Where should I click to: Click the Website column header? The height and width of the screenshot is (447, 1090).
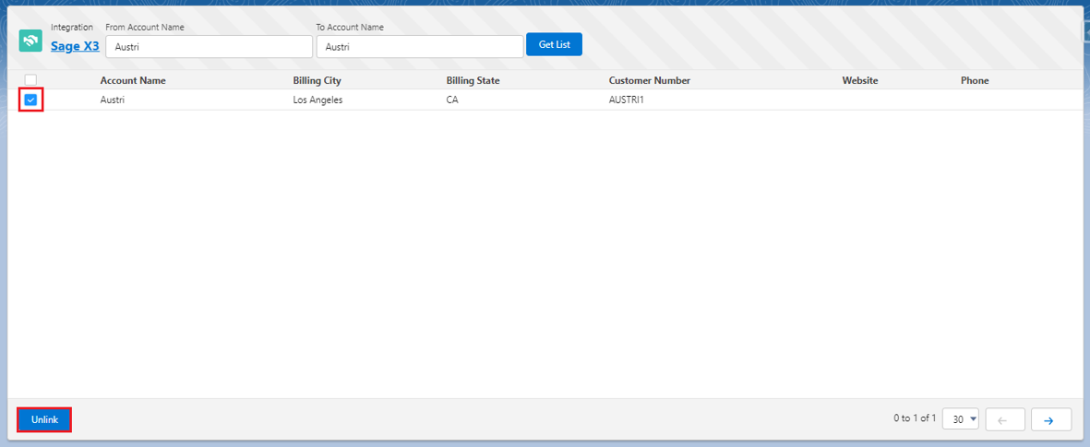[x=859, y=81]
